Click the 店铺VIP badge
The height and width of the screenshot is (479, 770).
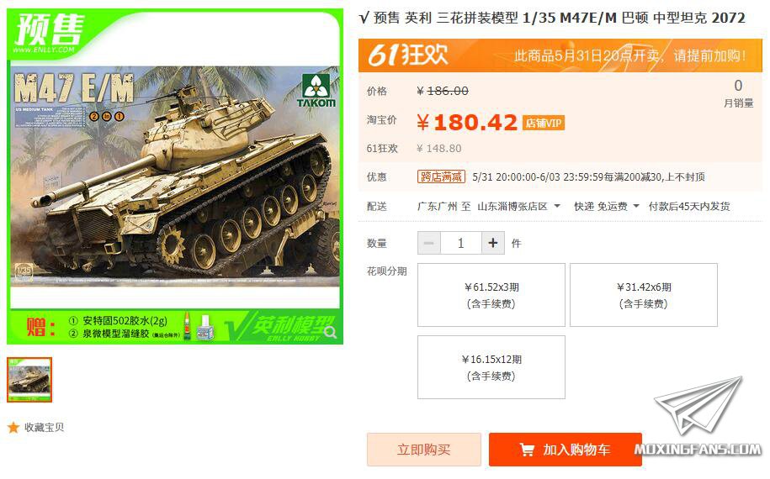pyautogui.click(x=544, y=123)
